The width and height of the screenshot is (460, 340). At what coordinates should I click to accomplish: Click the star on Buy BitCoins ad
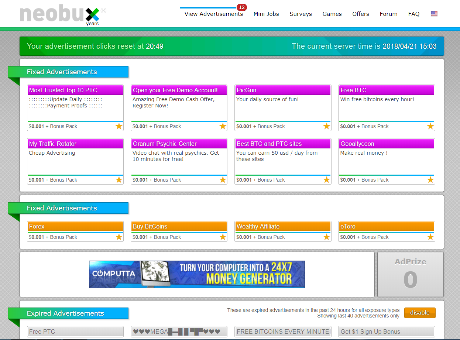click(223, 237)
